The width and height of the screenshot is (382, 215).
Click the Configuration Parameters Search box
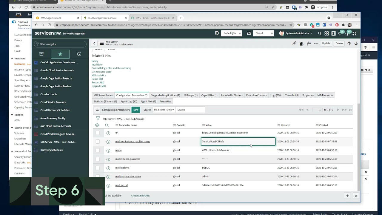[190, 110]
